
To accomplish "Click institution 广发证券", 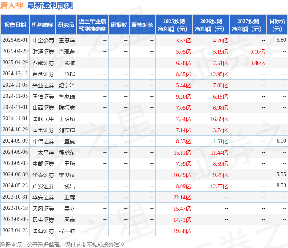I will coord(43,186).
